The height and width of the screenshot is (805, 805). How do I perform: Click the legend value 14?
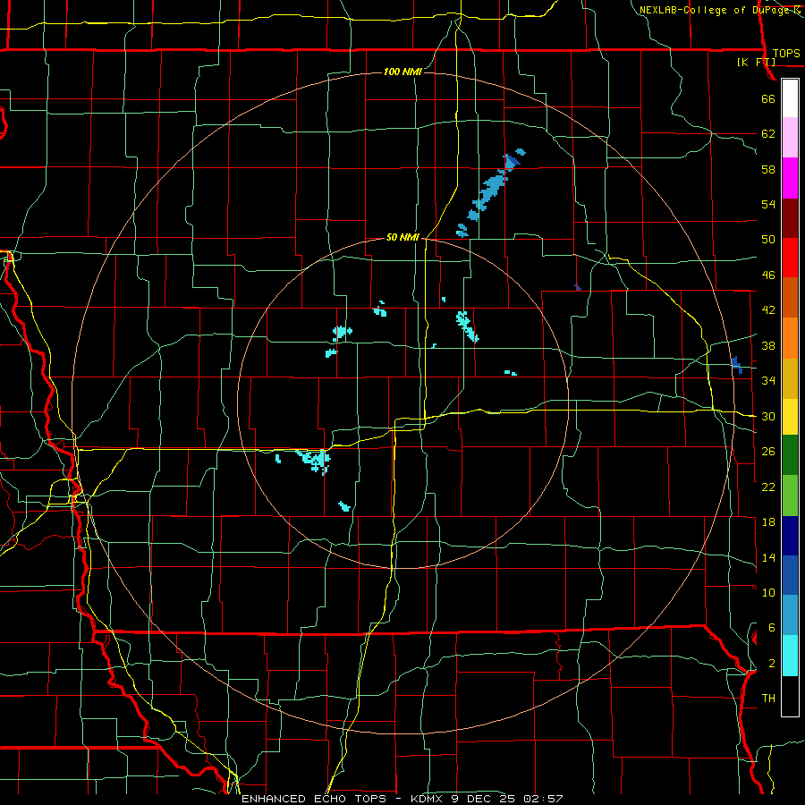768,557
